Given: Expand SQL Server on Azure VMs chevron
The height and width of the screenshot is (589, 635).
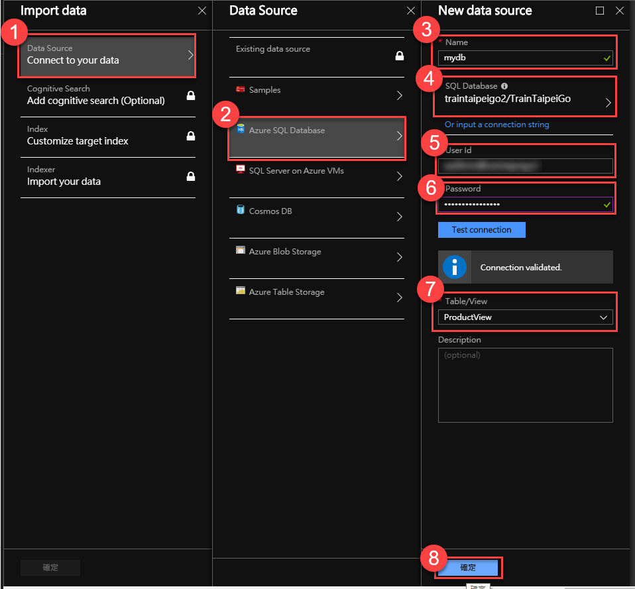Looking at the screenshot, I should tap(399, 176).
